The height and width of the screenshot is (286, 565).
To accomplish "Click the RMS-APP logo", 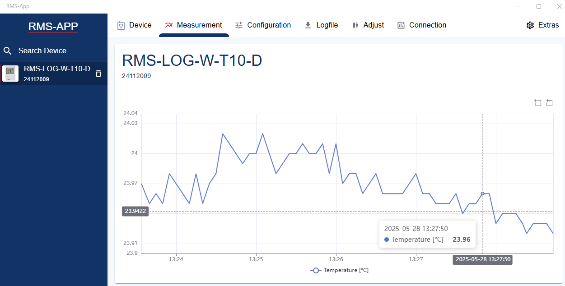I will click(53, 27).
